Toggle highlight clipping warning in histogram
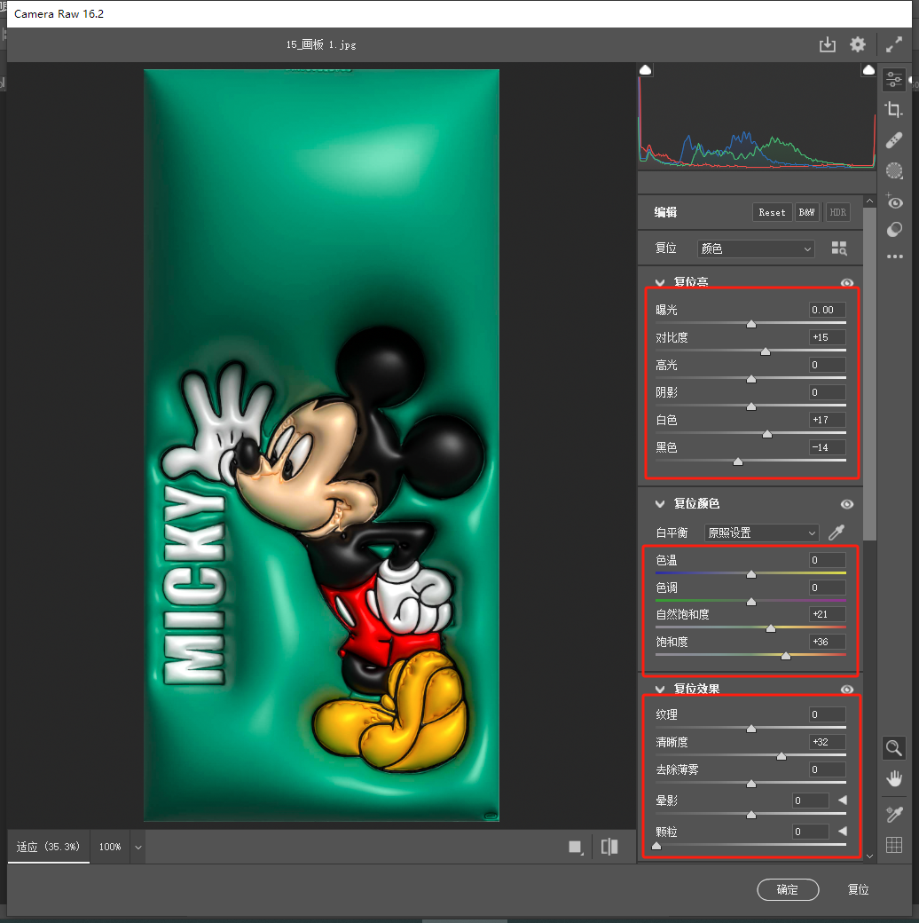 click(868, 70)
